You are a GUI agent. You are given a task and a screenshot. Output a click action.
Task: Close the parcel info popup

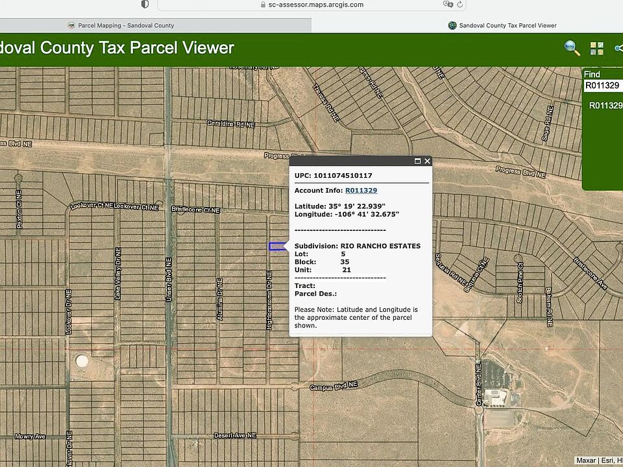(x=427, y=161)
